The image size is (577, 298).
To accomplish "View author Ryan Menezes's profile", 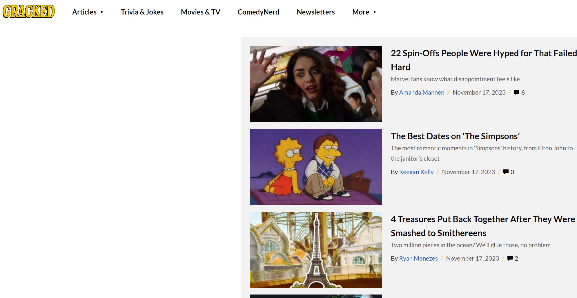I will pos(418,258).
